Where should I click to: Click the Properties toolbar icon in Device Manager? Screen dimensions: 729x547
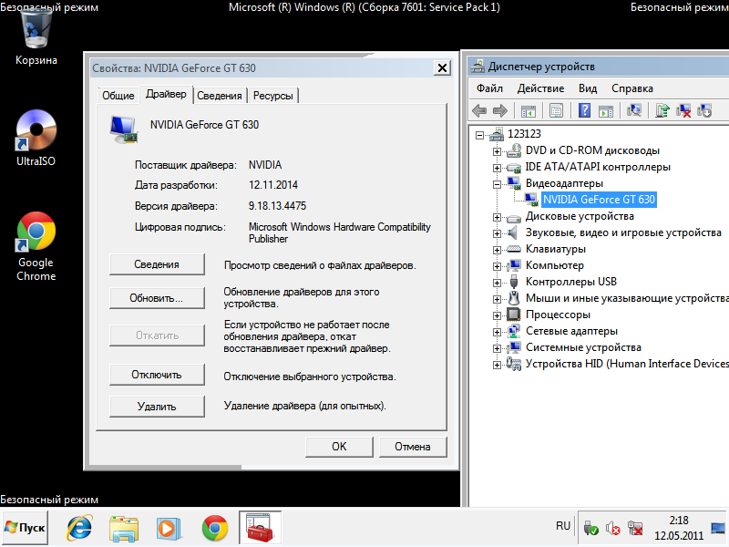click(x=555, y=110)
